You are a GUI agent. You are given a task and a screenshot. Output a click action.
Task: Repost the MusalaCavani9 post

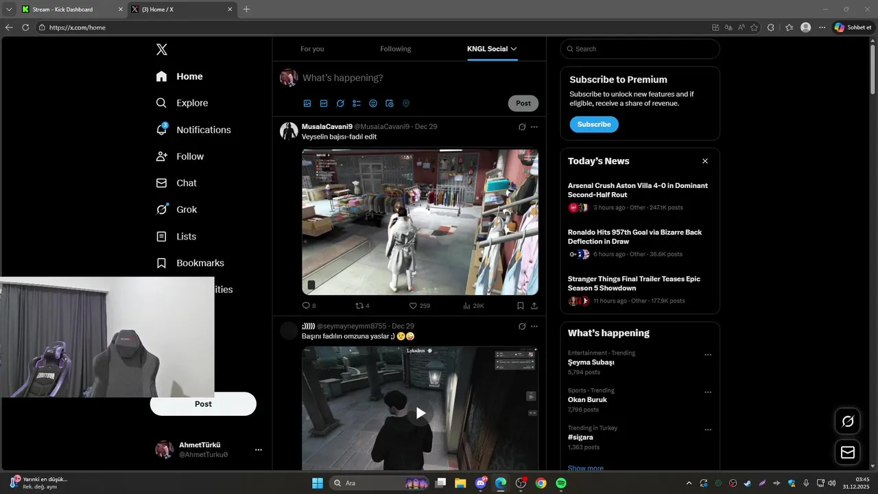click(x=362, y=305)
